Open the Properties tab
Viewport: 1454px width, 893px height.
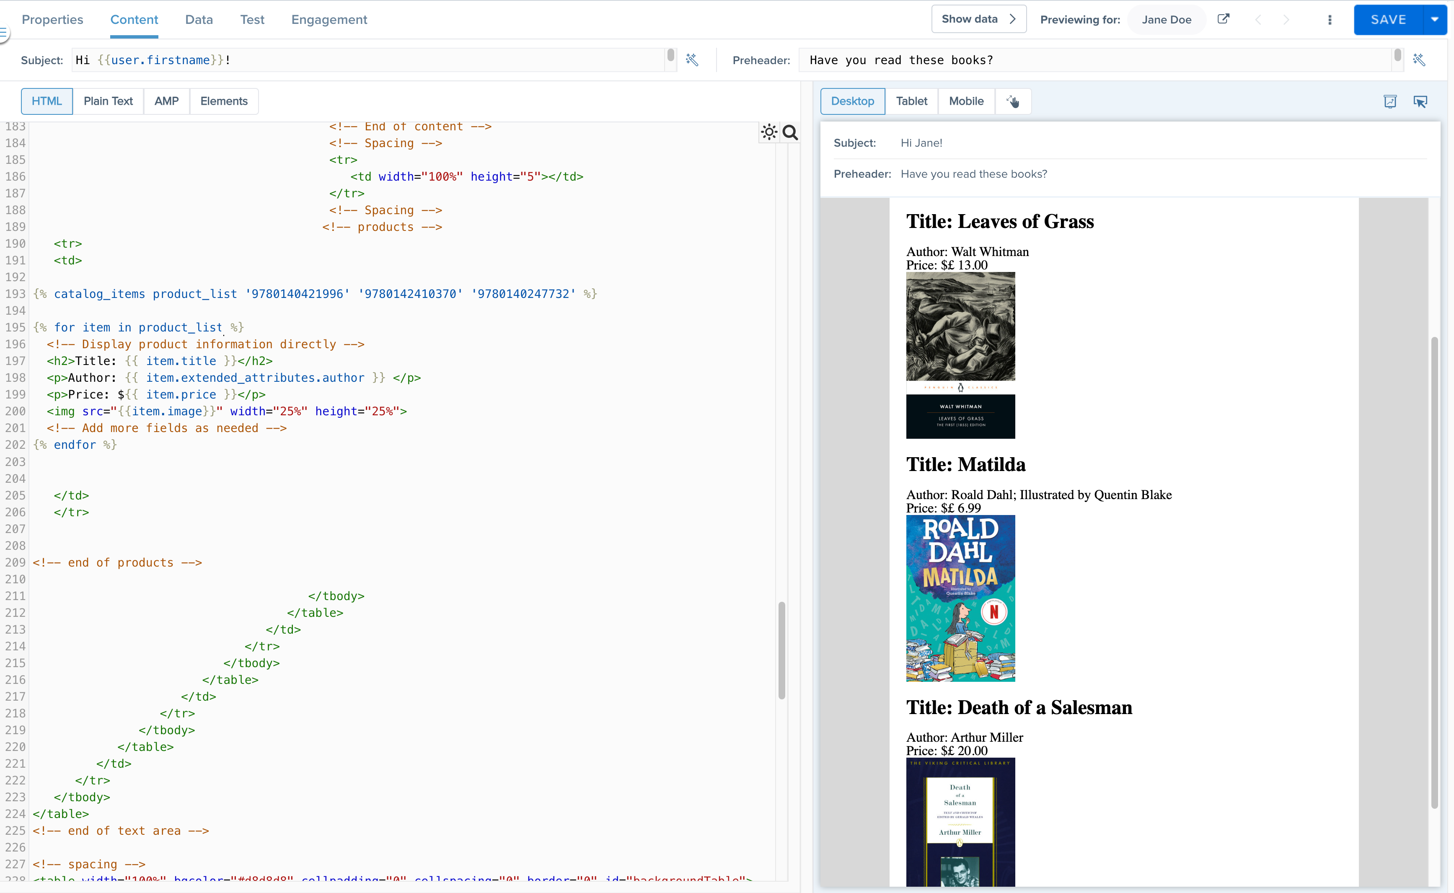click(x=52, y=20)
